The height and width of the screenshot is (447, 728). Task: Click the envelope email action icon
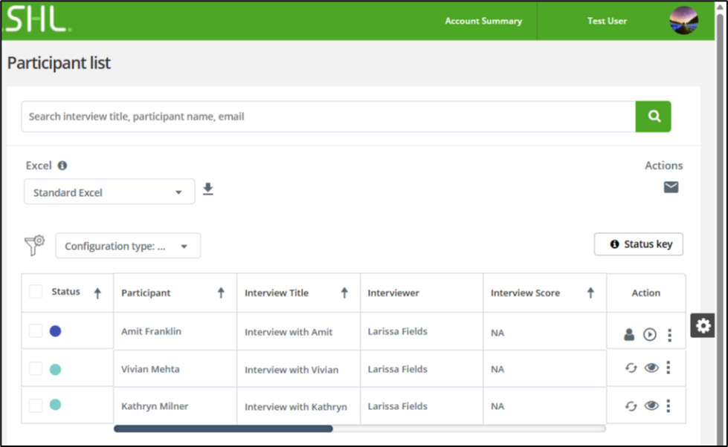pos(671,187)
